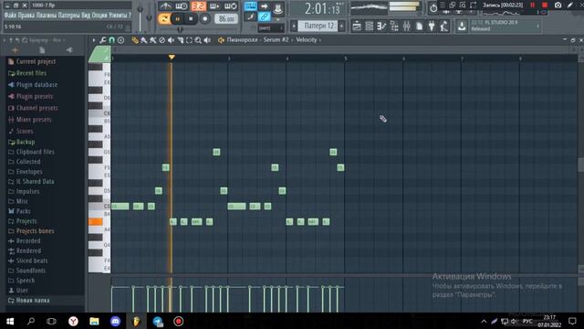The width and height of the screenshot is (584, 329).
Task: Select the Paint brush tool
Action: (x=144, y=40)
